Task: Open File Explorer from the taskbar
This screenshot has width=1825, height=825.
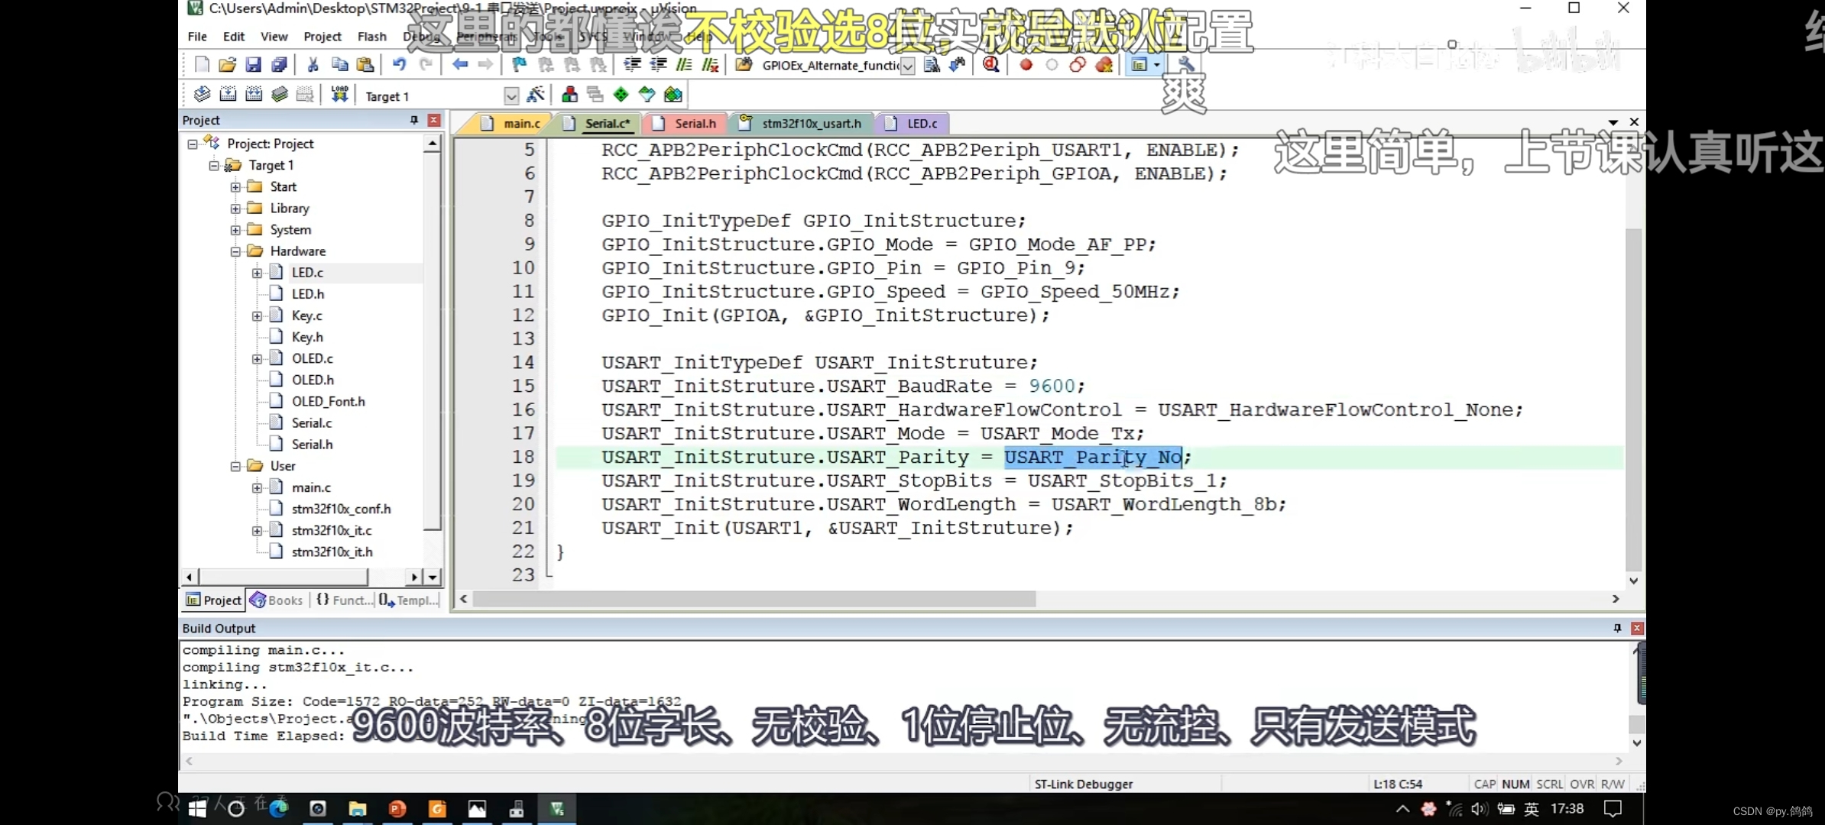Action: click(358, 809)
